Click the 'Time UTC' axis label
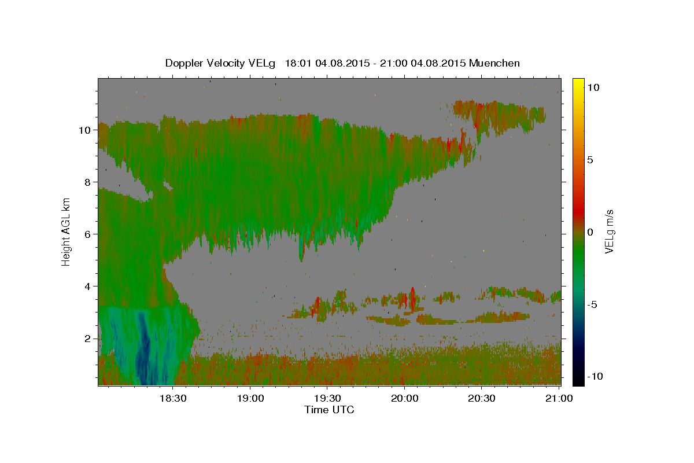This screenshot has height=463, width=694. point(329,410)
